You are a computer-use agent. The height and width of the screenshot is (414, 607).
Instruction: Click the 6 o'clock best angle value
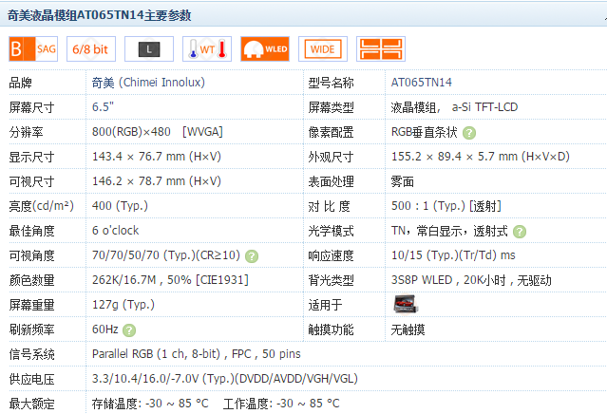pos(115,231)
